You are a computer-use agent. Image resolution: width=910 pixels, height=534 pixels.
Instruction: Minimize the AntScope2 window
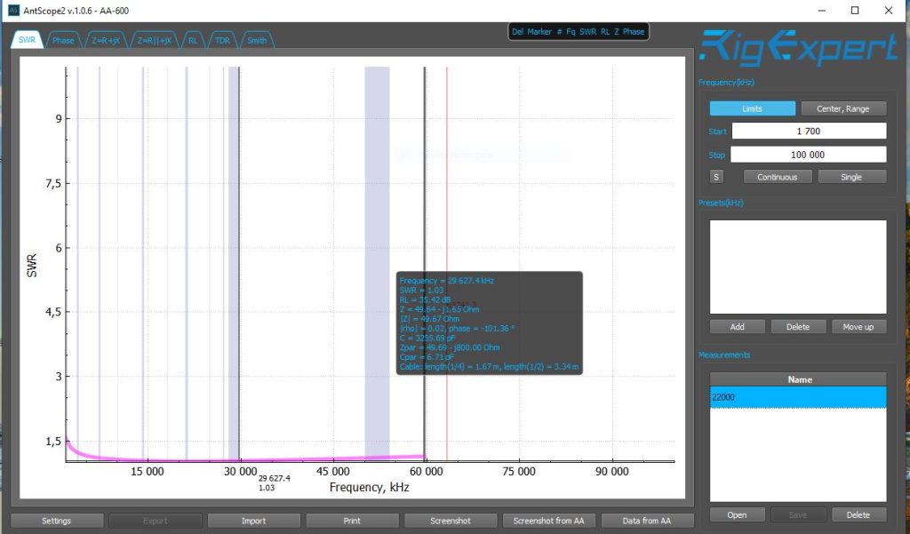click(822, 11)
